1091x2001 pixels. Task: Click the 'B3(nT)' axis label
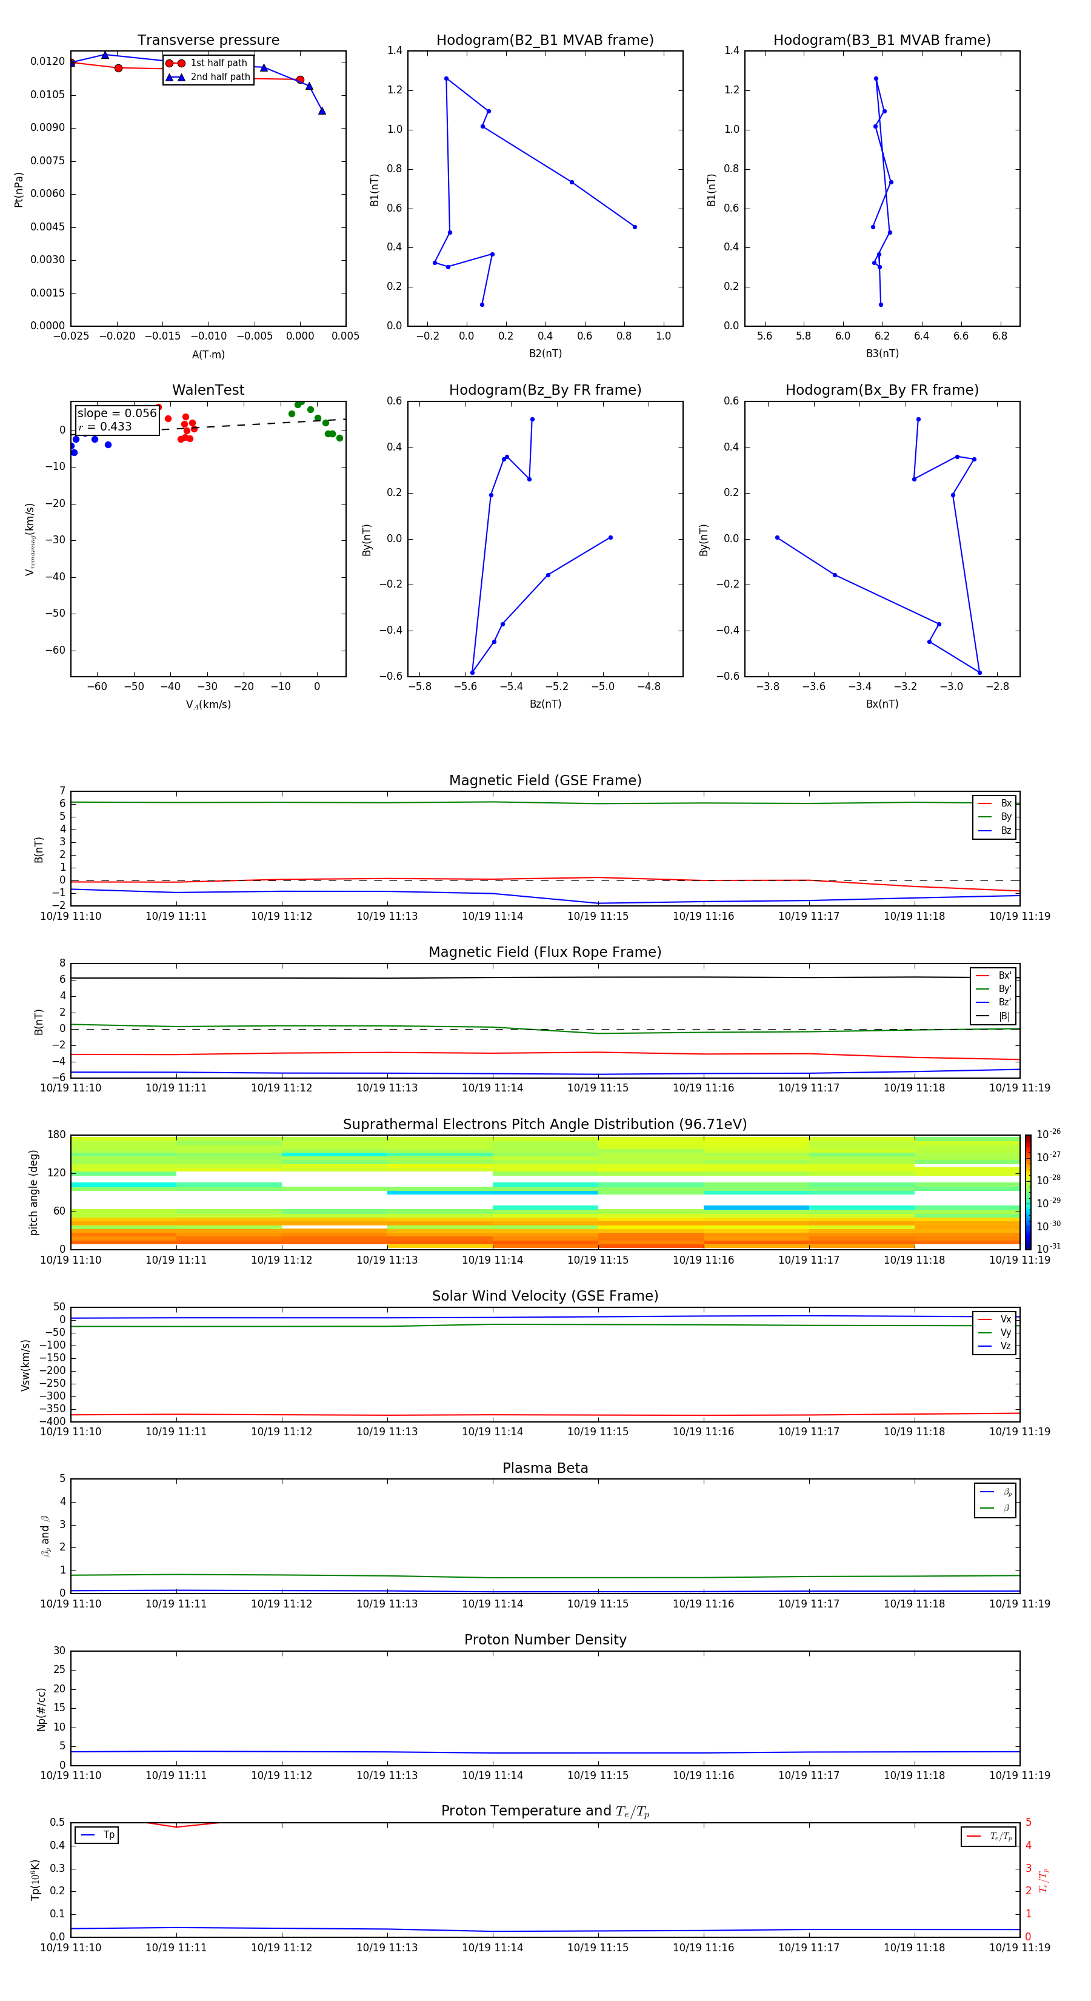tap(882, 354)
